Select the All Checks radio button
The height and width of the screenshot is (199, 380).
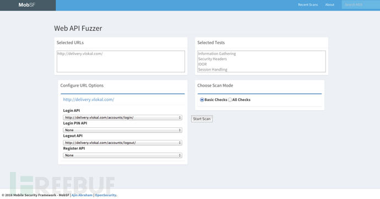click(230, 100)
